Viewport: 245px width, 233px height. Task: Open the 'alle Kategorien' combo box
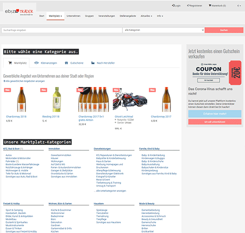tap(163, 30)
